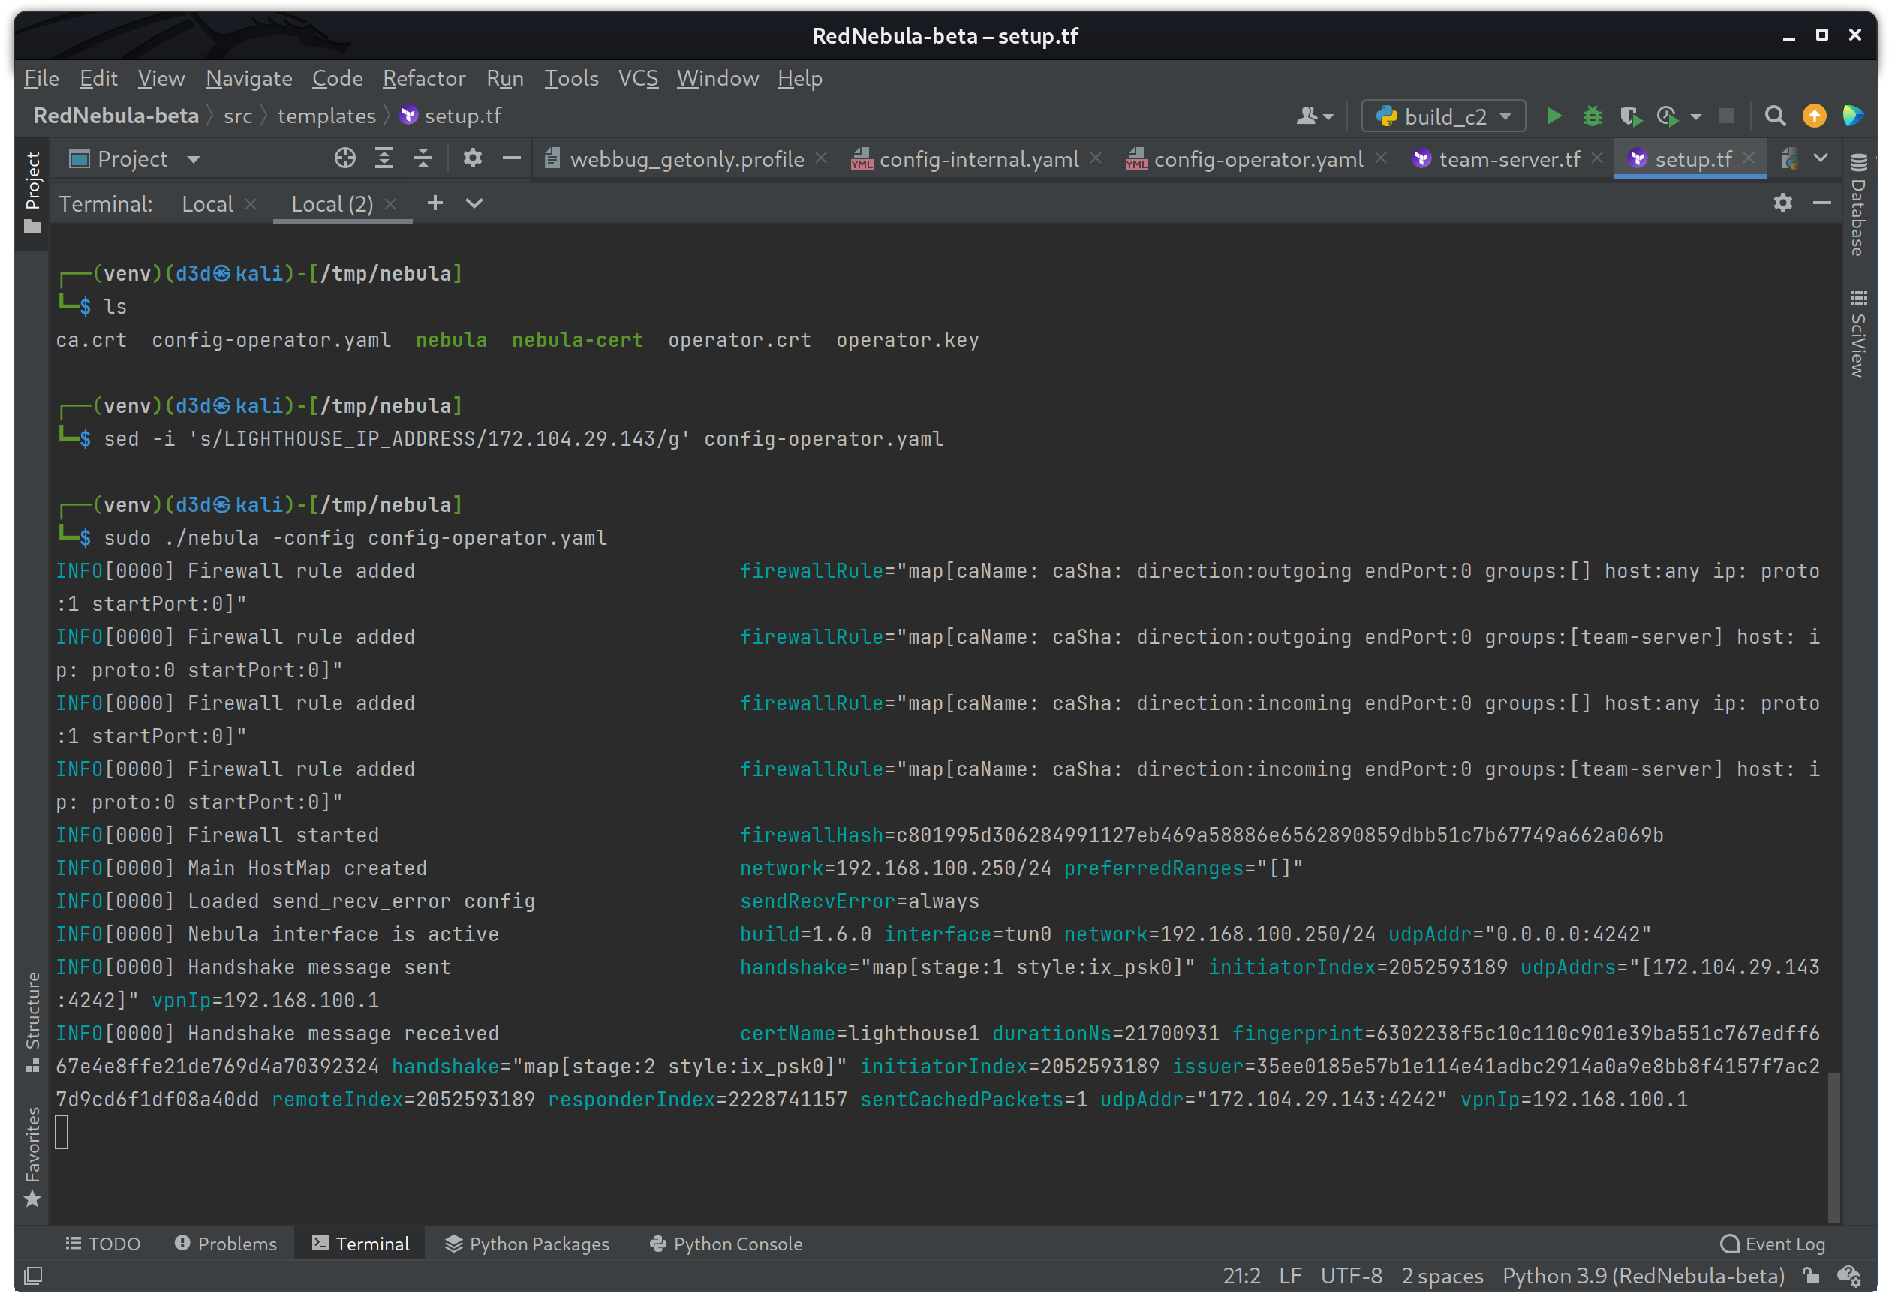1892x1306 pixels.
Task: Open terminal settings gear icon
Action: click(1782, 203)
